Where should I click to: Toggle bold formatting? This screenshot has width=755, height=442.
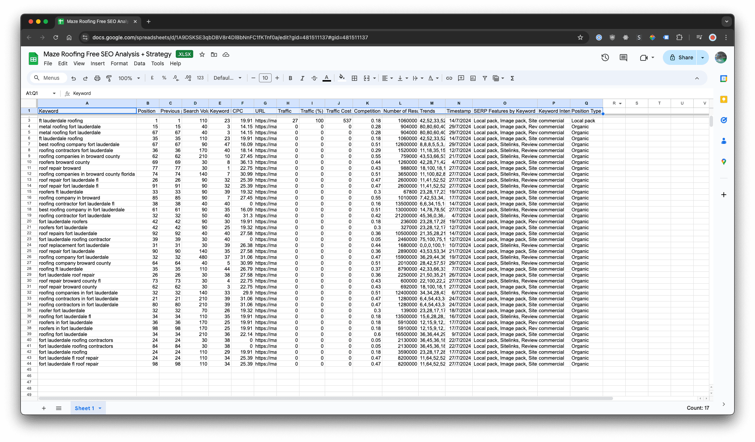tap(291, 78)
